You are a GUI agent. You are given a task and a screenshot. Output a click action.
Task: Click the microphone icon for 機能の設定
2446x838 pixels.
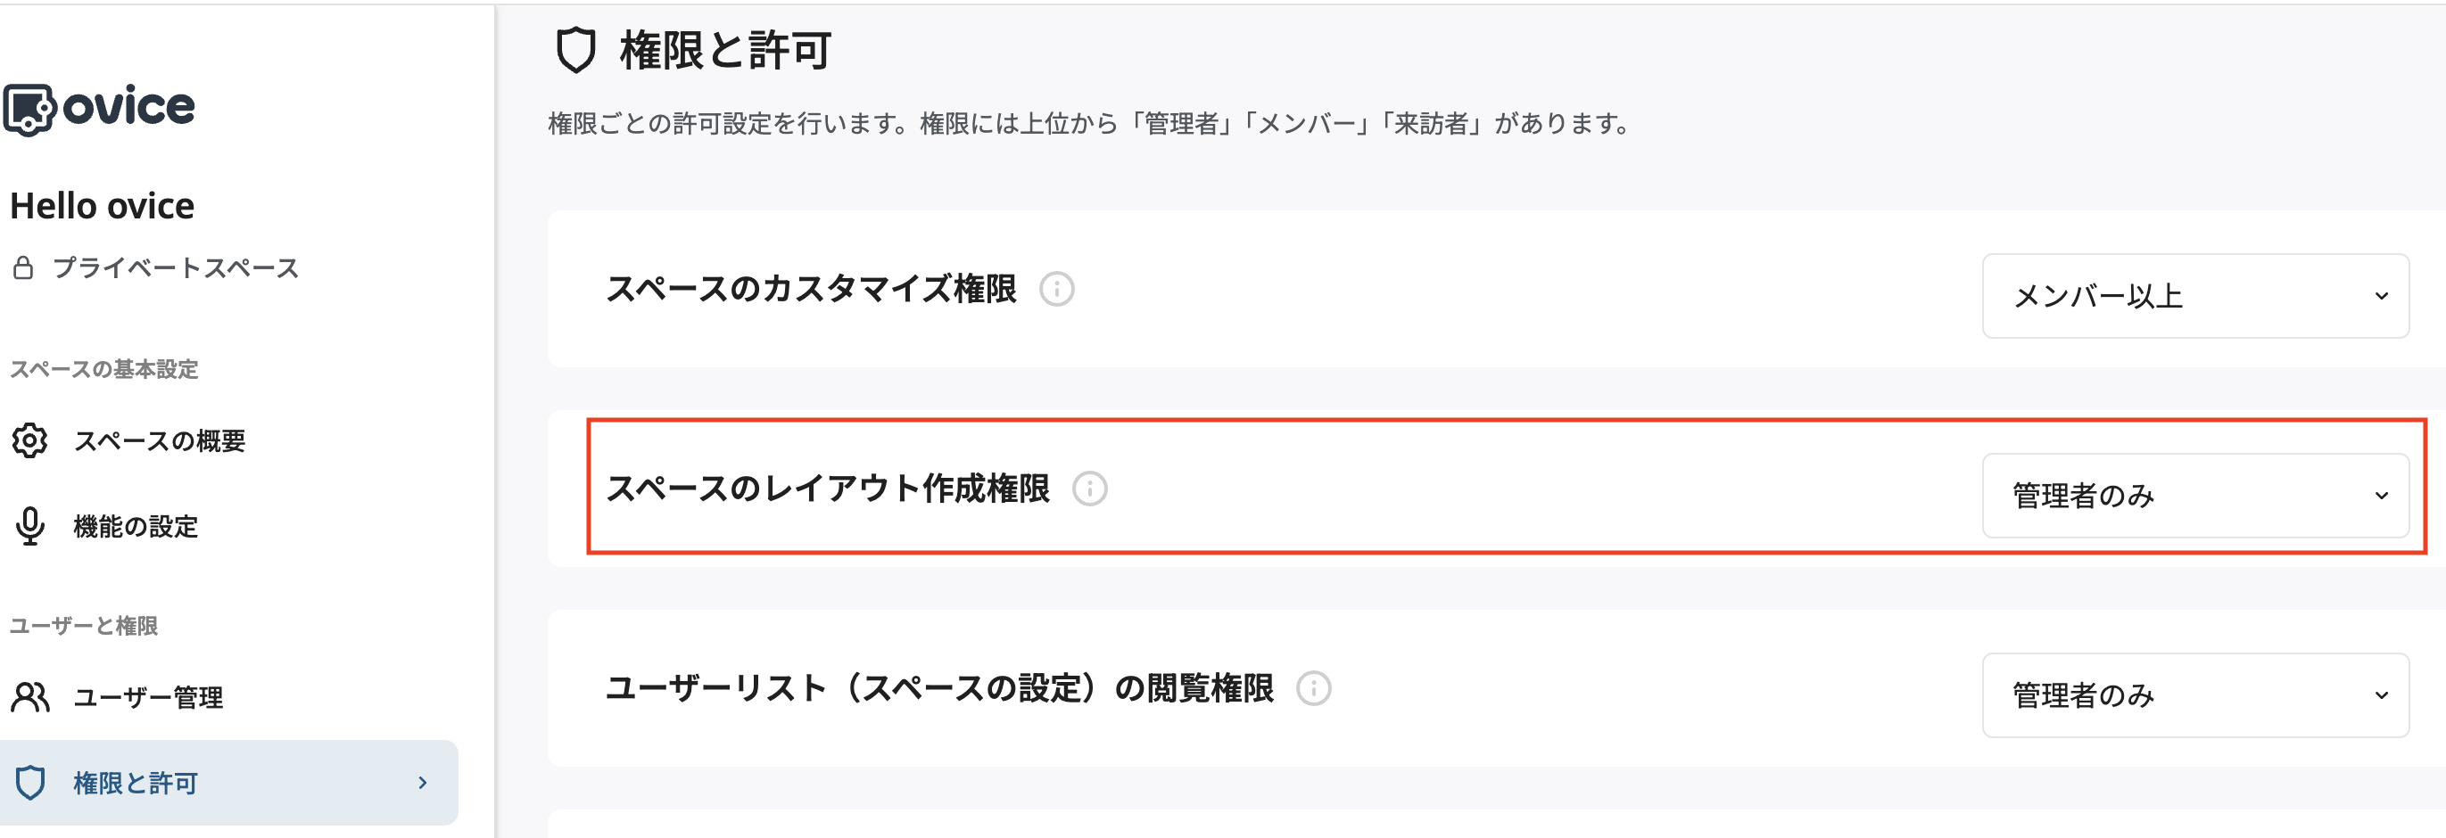click(31, 526)
